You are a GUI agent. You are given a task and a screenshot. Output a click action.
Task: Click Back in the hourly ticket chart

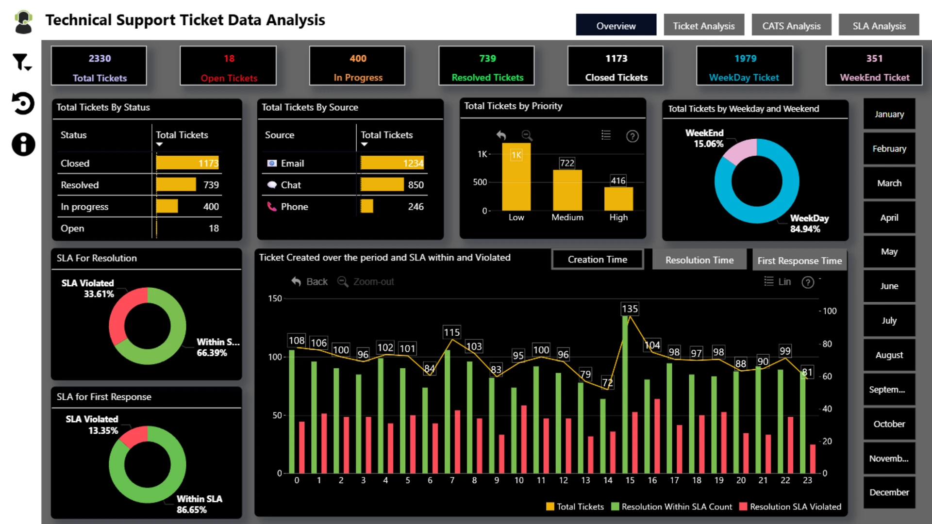click(309, 282)
